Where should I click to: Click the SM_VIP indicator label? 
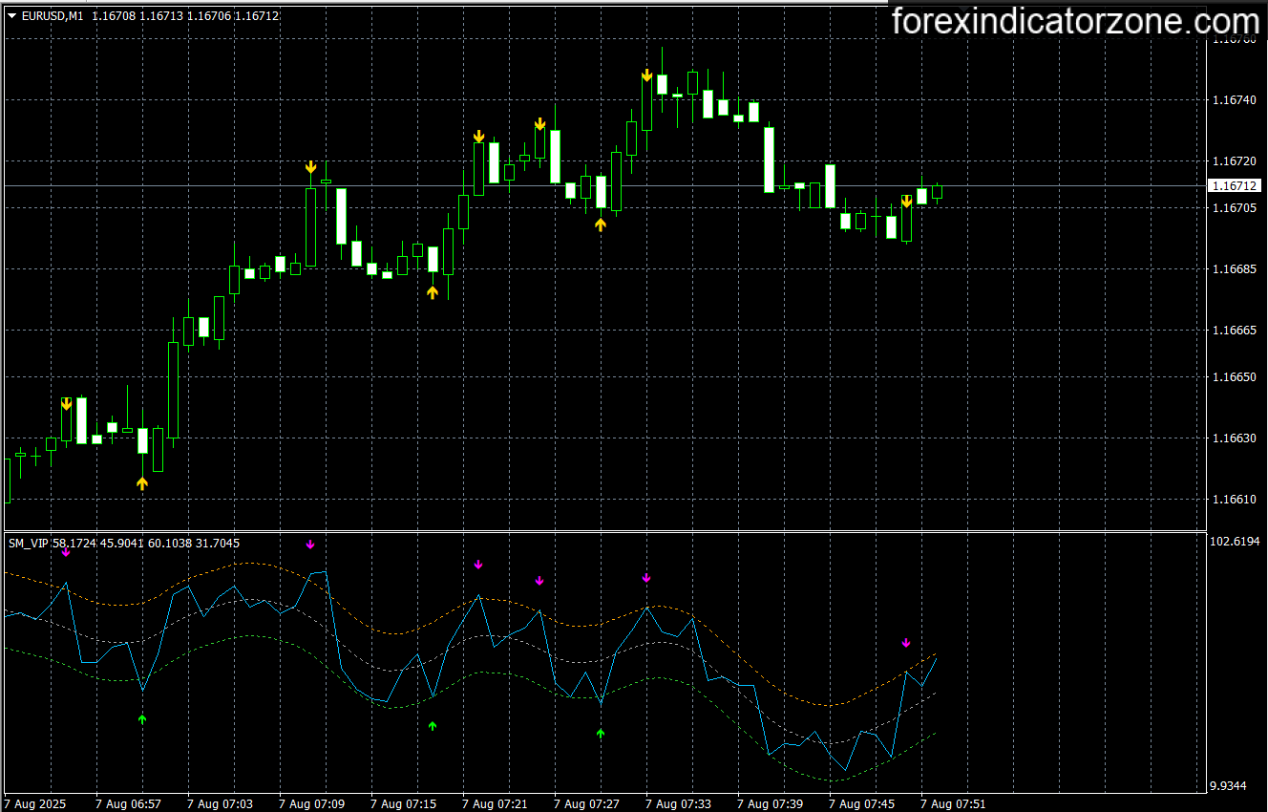click(x=29, y=544)
